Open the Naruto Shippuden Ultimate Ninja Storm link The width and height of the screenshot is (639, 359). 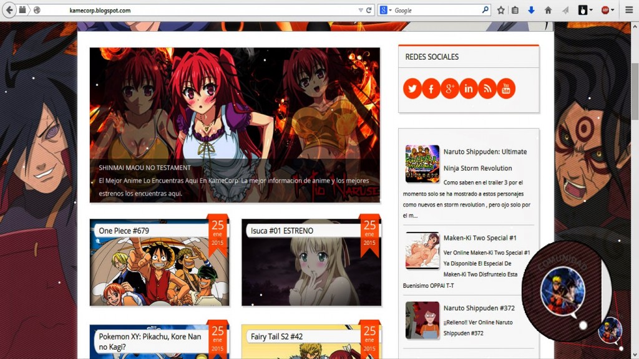(x=485, y=160)
